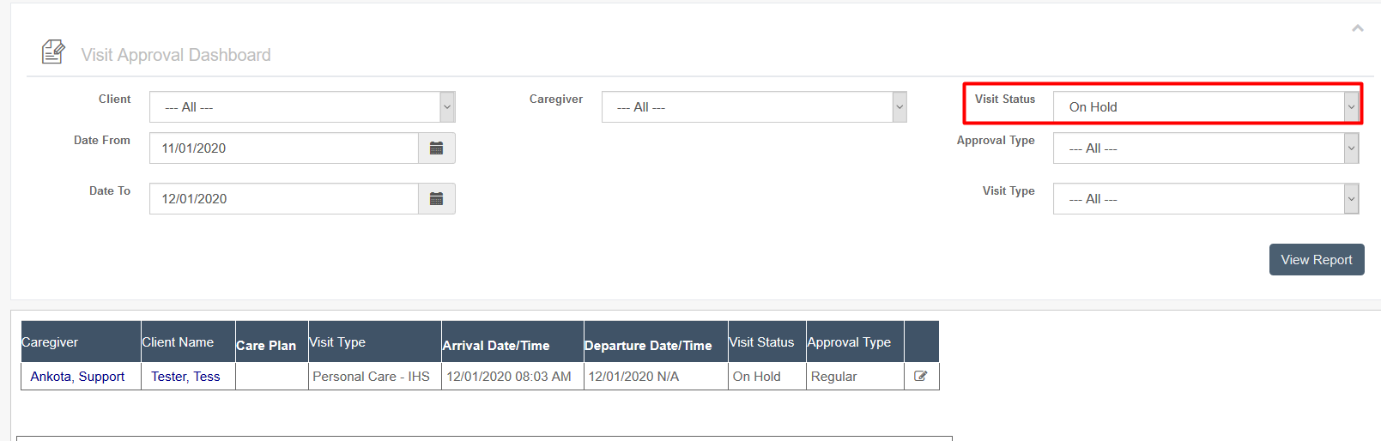
Task: Sort by Care Plan column header
Action: coord(266,346)
